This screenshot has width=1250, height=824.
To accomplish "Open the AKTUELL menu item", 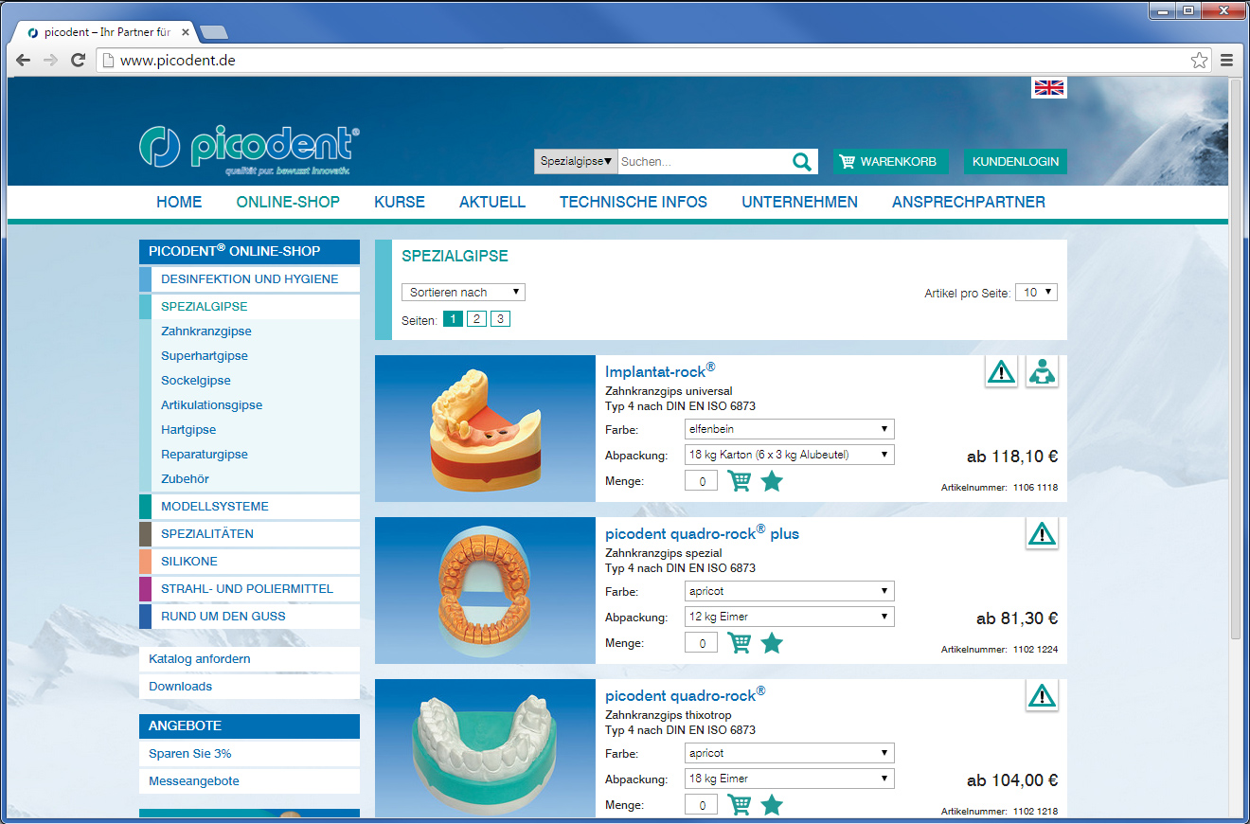I will 492,202.
